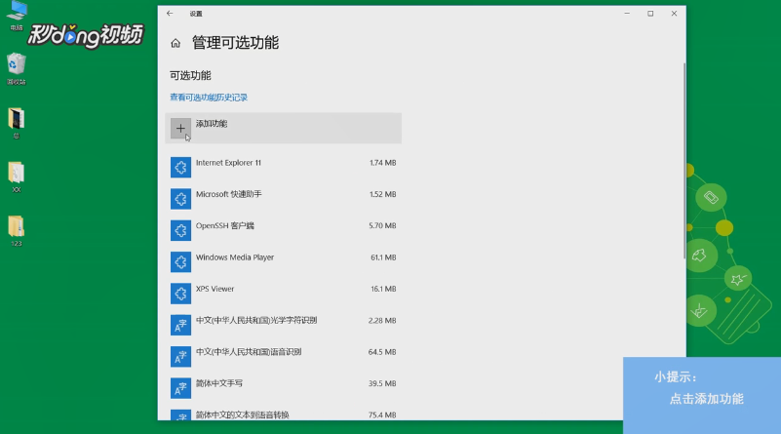This screenshot has width=781, height=434.
Task: Select Windows Media Player entry
Action: click(283, 262)
